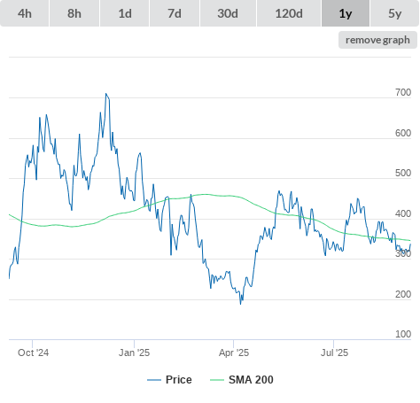The width and height of the screenshot is (420, 403).
Task: Click the active 1y range tab
Action: [x=346, y=13]
